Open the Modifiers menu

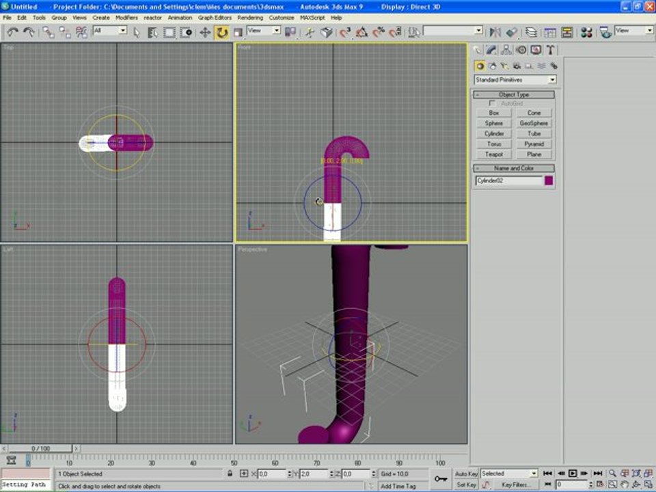126,18
